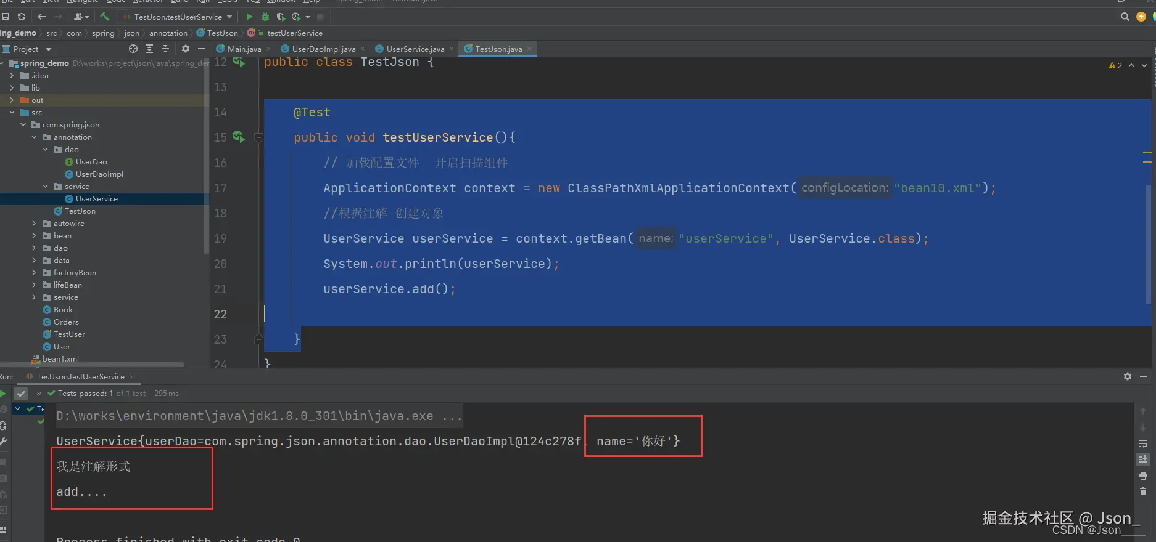
Task: Select the Book class in project tree
Action: coord(63,309)
